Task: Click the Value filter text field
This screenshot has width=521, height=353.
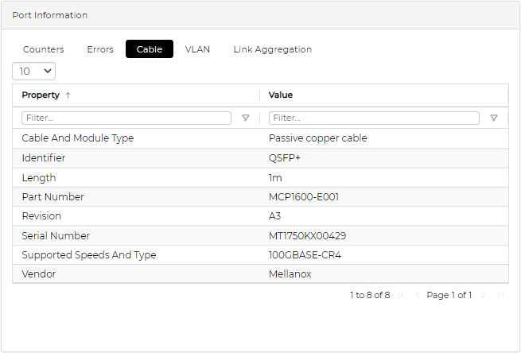Action: click(374, 118)
